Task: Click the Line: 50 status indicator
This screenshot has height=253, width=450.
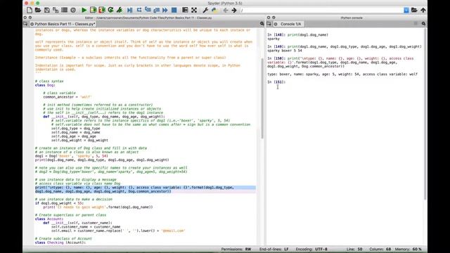Action: click(x=354, y=249)
